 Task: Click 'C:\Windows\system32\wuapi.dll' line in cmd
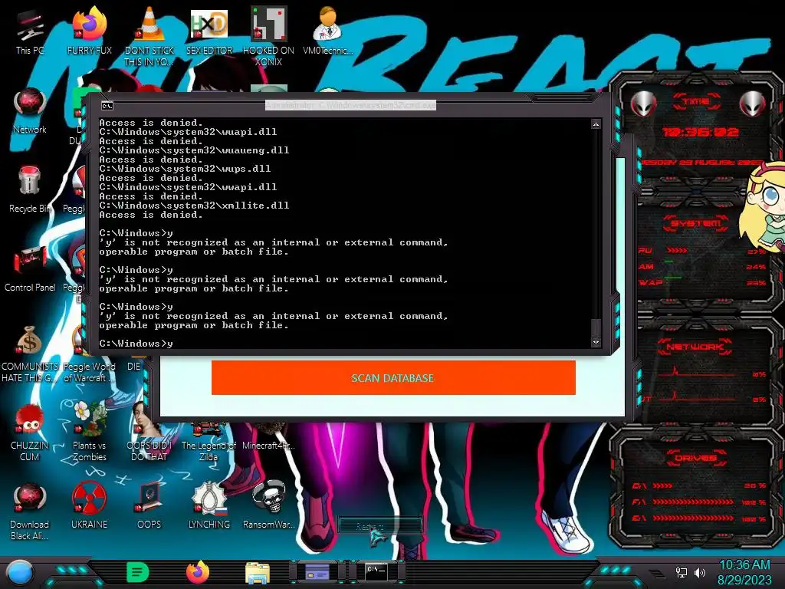click(188, 132)
